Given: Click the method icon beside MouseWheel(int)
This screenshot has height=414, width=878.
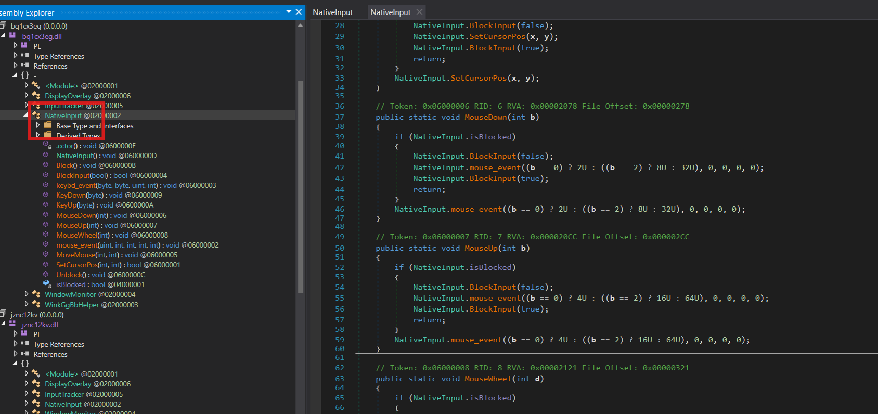Looking at the screenshot, I should [46, 235].
